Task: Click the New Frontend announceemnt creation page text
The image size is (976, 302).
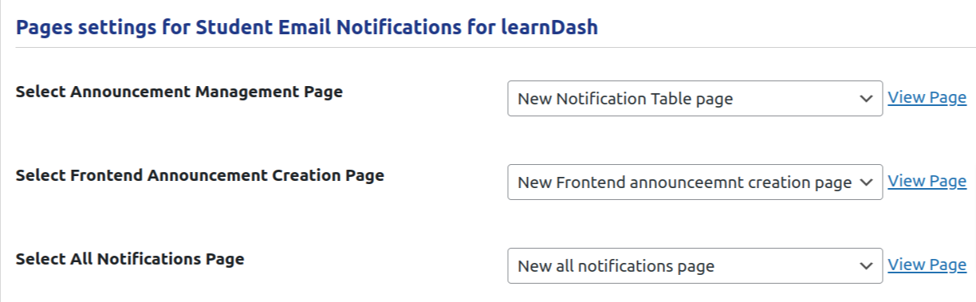Action: [685, 182]
